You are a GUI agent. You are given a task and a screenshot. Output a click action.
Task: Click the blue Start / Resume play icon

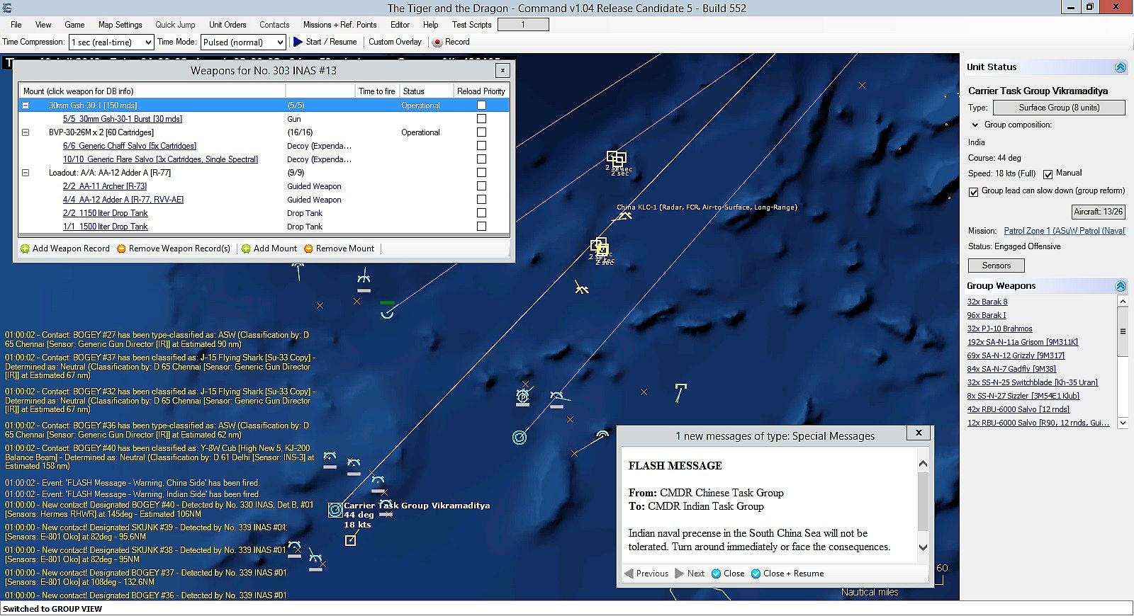point(298,42)
